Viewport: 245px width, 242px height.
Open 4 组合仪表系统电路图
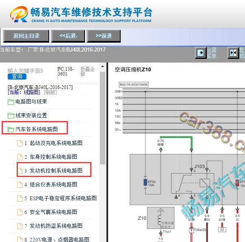[x=51, y=184]
